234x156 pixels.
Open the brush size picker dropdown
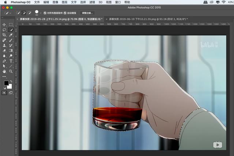(41, 13)
